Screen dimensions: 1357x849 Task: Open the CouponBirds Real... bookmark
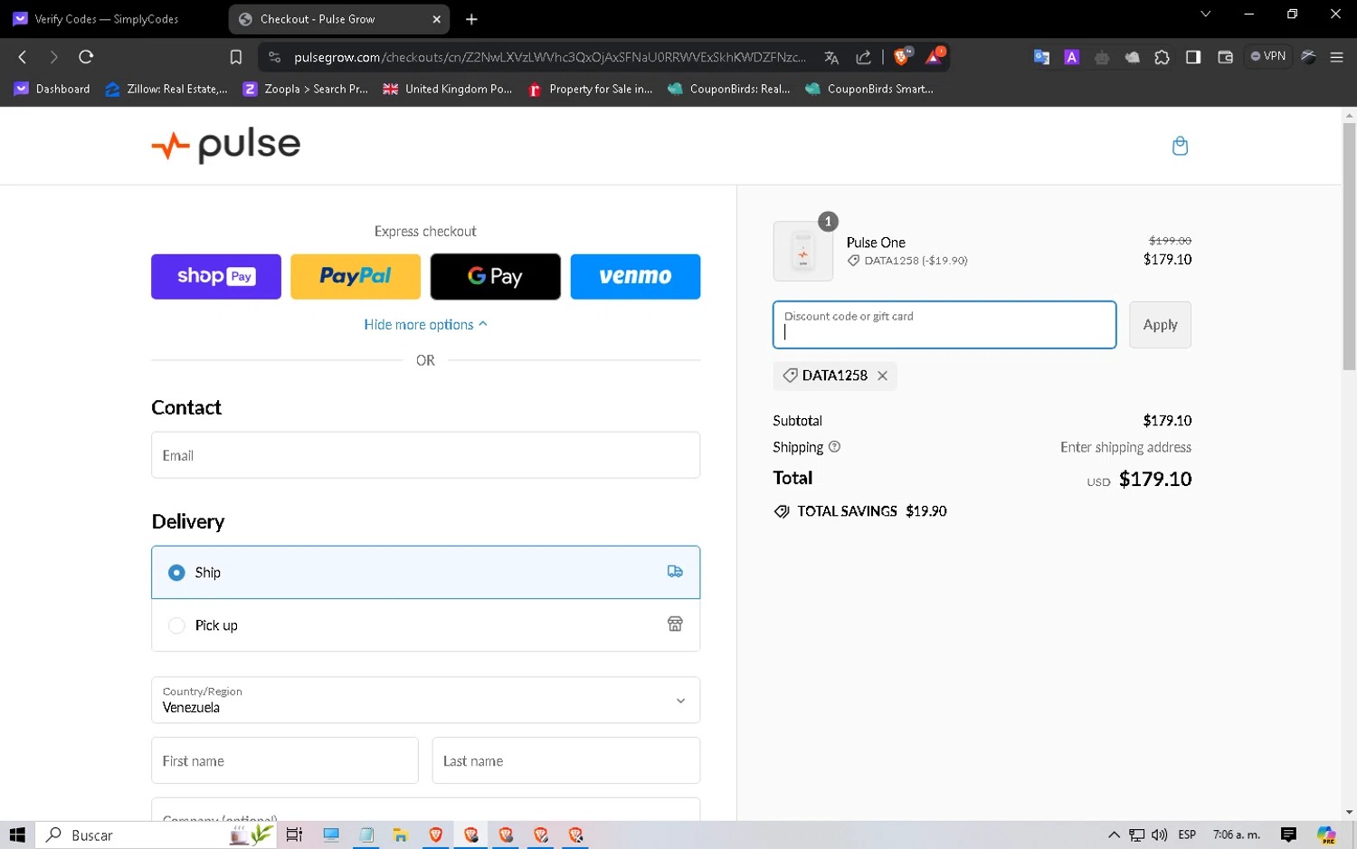coord(728,89)
